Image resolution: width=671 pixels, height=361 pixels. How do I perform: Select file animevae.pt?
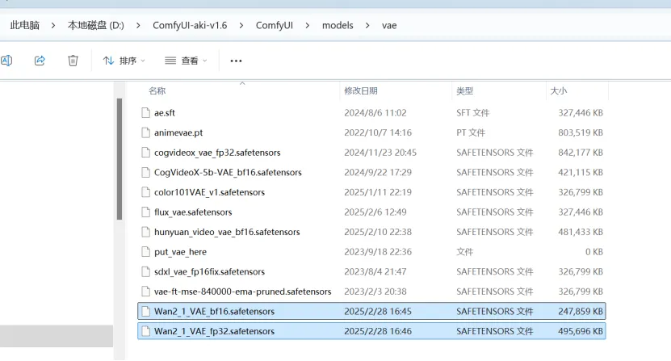coord(371,132)
